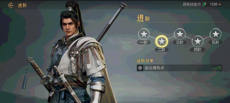Screen dimensions: 230x103
Task: Open 获取技能点 link
Action: click(x=192, y=4)
